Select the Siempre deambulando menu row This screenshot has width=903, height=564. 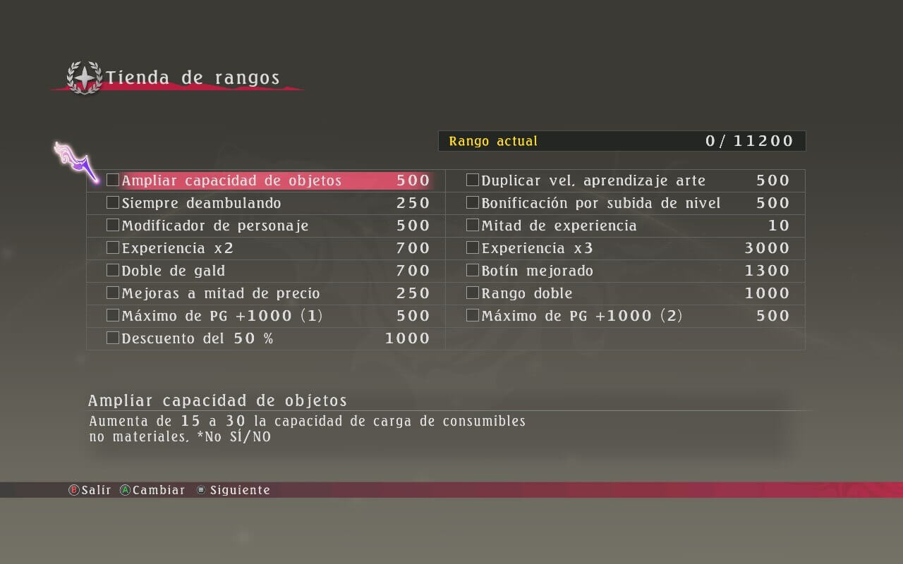point(267,203)
